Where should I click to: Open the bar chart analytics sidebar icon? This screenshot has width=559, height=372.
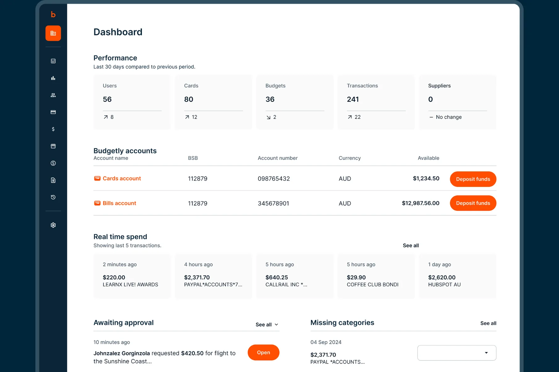(x=53, y=78)
